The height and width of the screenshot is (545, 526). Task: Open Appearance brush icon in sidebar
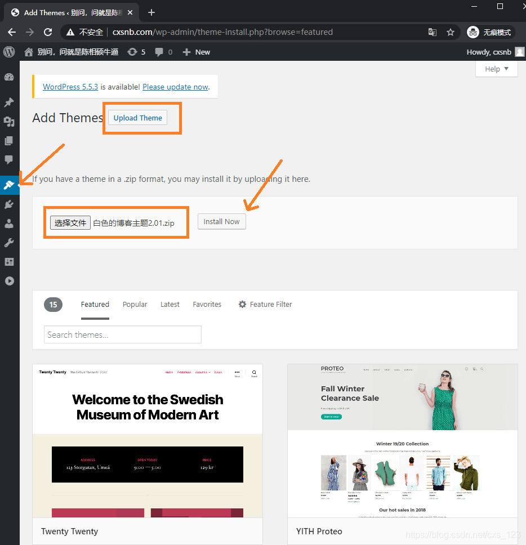click(x=9, y=185)
